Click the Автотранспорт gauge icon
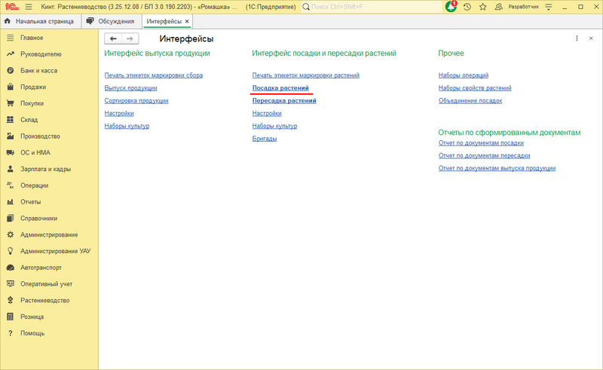603x370 pixels. click(x=11, y=268)
